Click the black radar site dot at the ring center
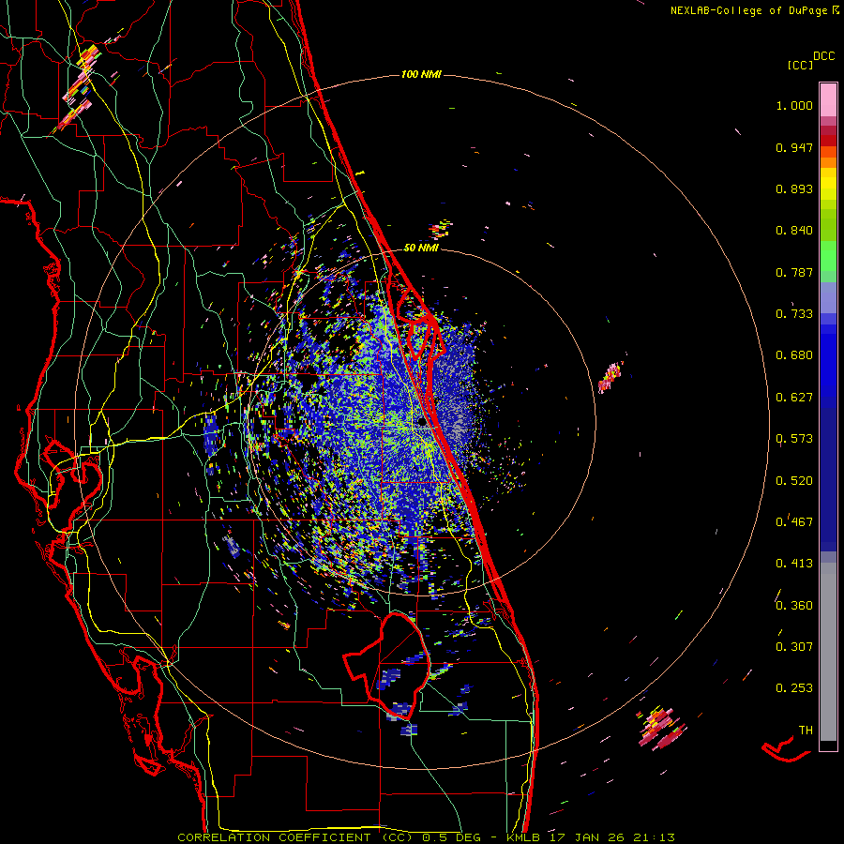The width and height of the screenshot is (844, 844). click(421, 423)
